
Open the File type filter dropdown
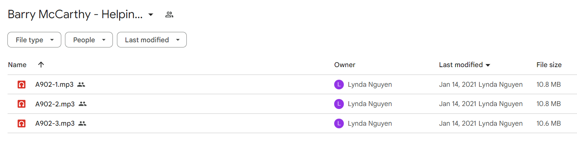click(34, 40)
